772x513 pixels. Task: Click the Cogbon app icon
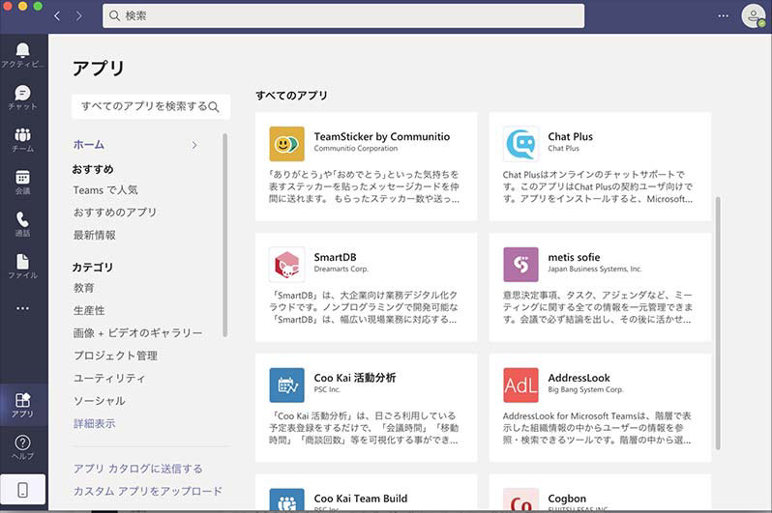click(x=520, y=499)
